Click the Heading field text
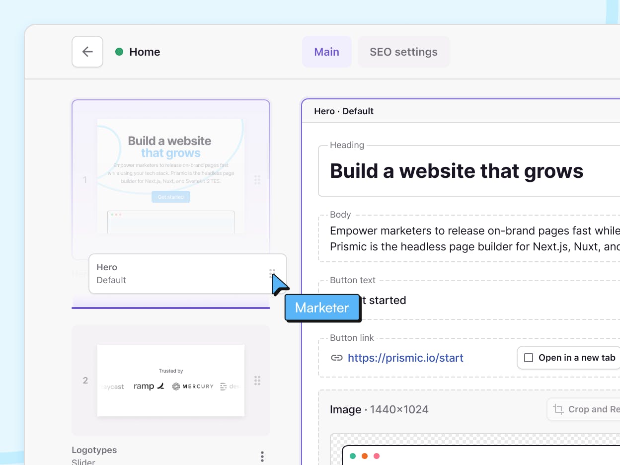 pos(457,171)
